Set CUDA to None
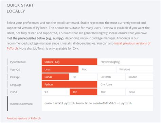The height and width of the screenshot is (123, 161). pos(139,92)
